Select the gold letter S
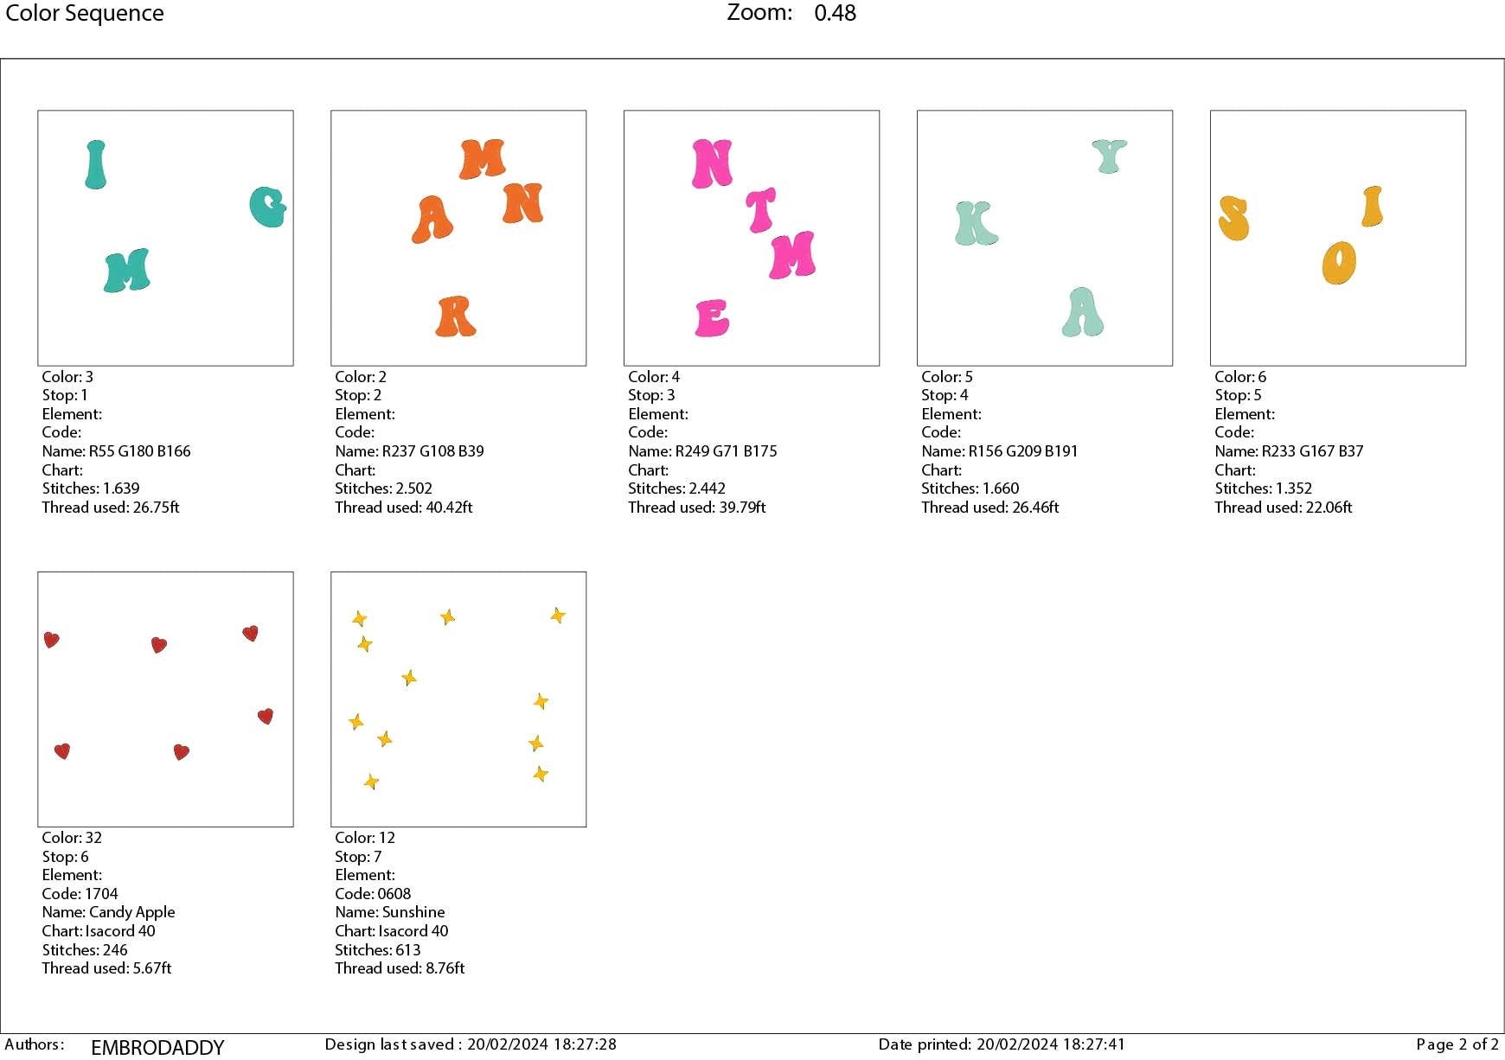The height and width of the screenshot is (1060, 1505). [x=1233, y=218]
